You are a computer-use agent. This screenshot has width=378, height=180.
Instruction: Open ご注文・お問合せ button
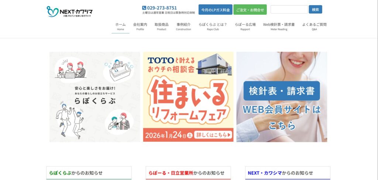(x=250, y=10)
